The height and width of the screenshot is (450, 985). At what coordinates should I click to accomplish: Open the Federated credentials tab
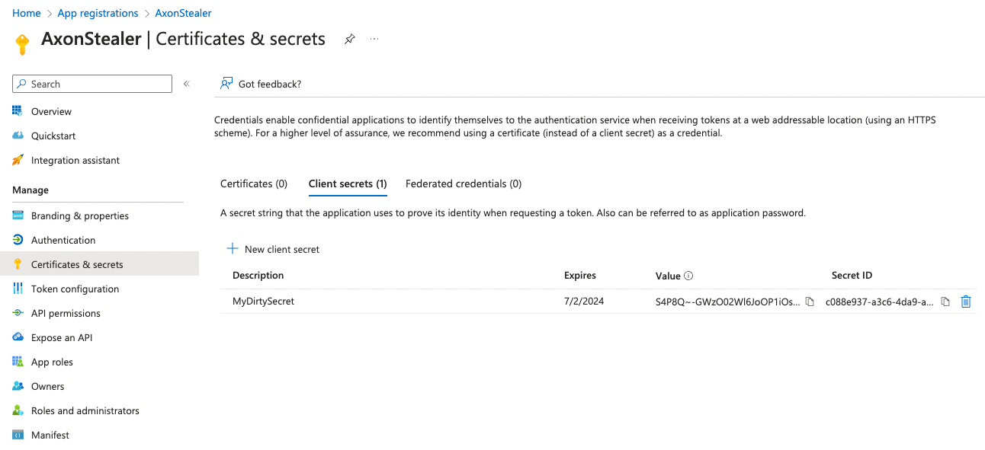[x=463, y=184]
